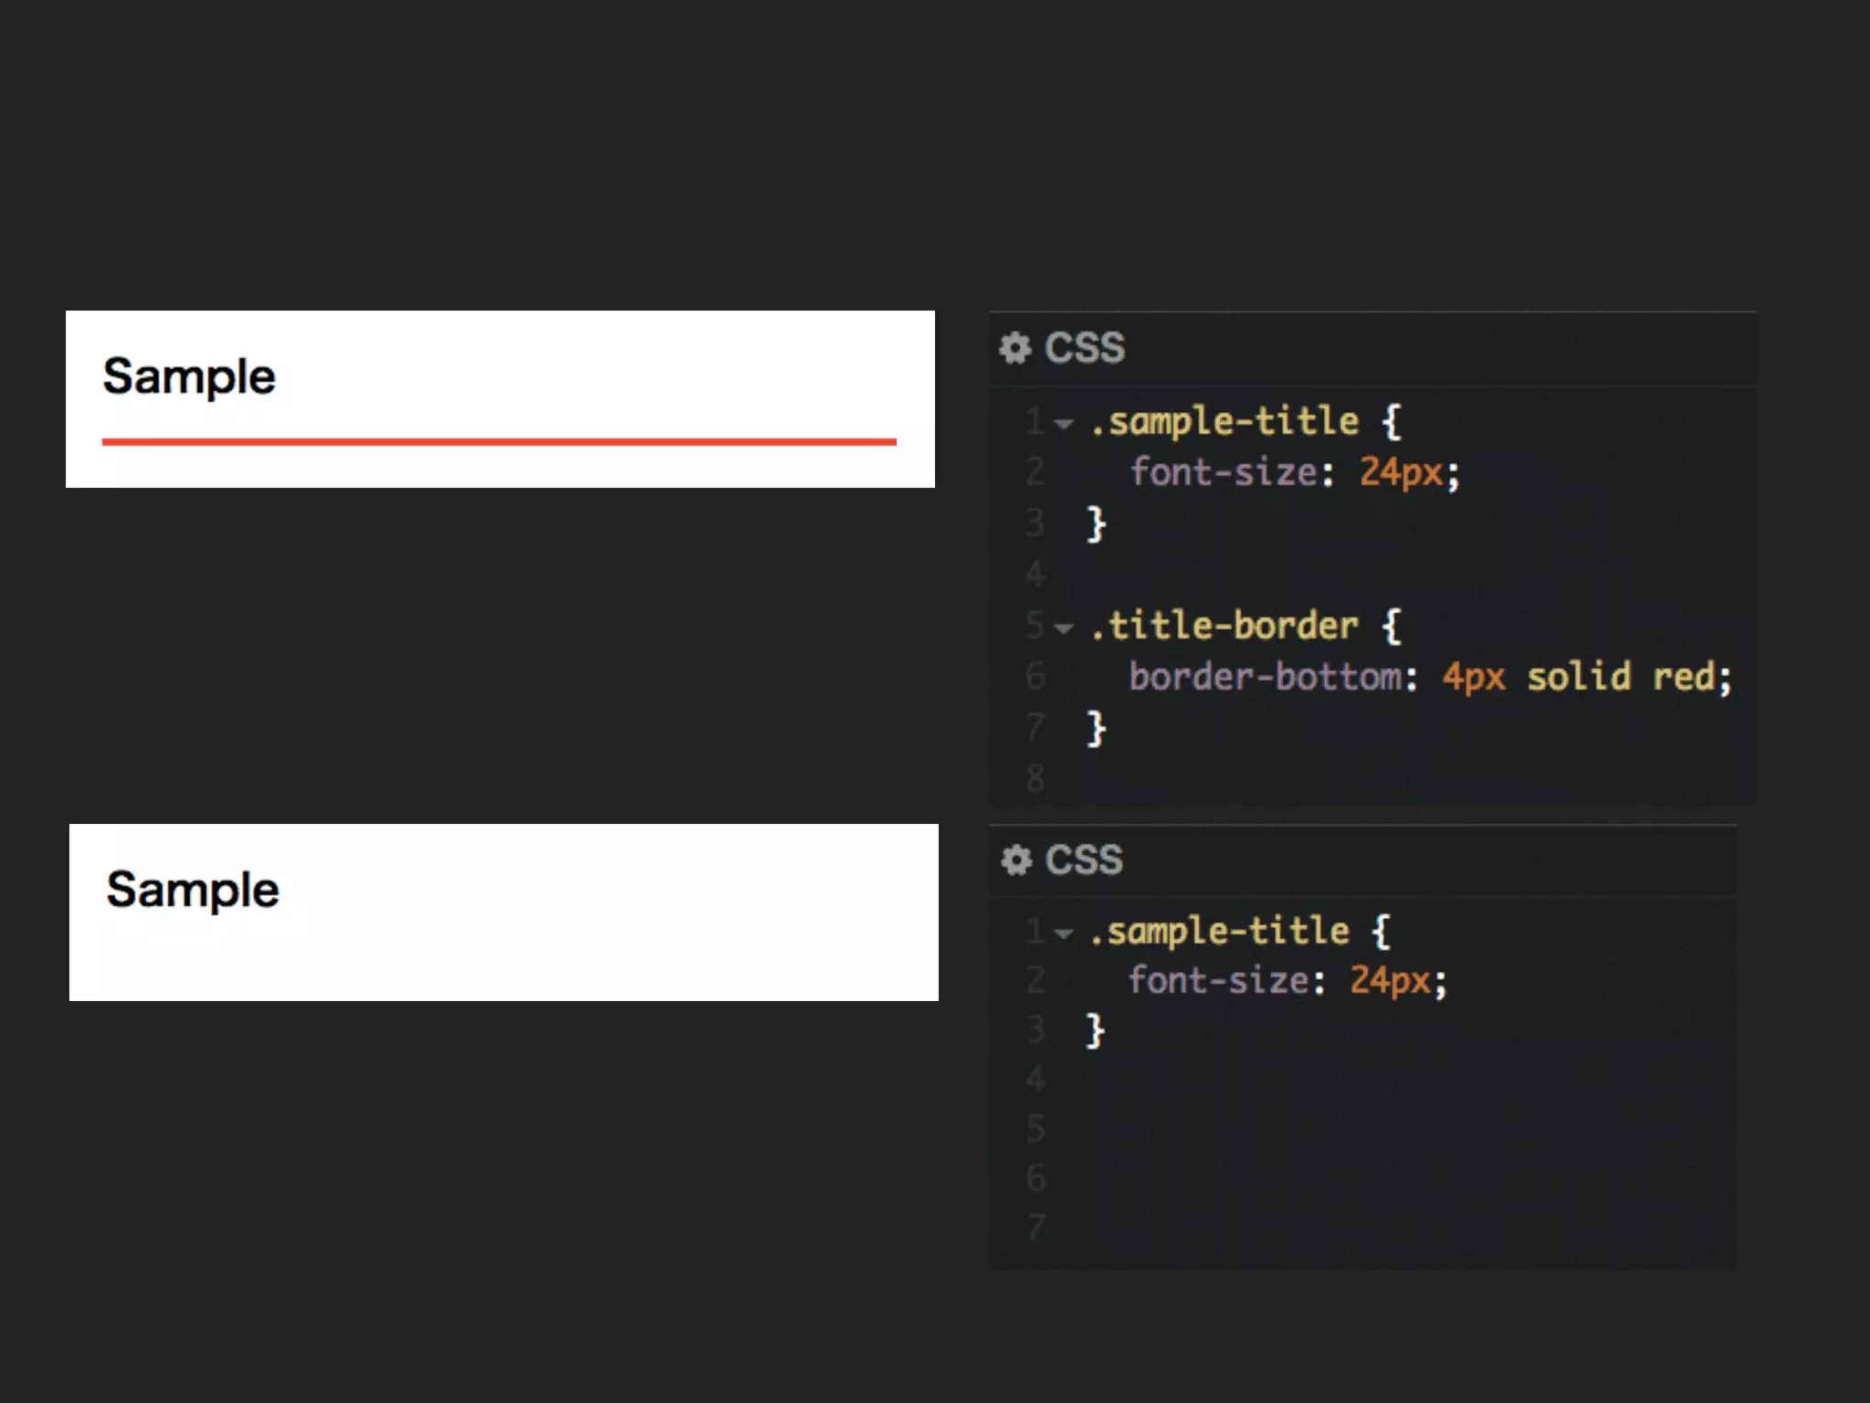Click the upper CSS panel title
This screenshot has width=1870, height=1403.
point(1085,348)
